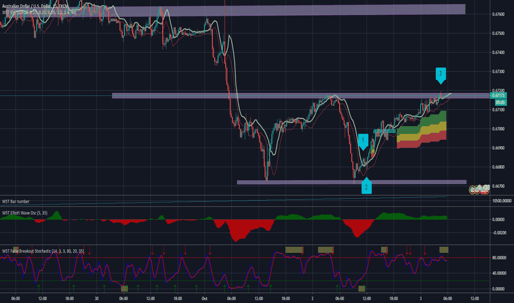Click the 0.66800 price axis label
514x303 pixels.
point(498,167)
